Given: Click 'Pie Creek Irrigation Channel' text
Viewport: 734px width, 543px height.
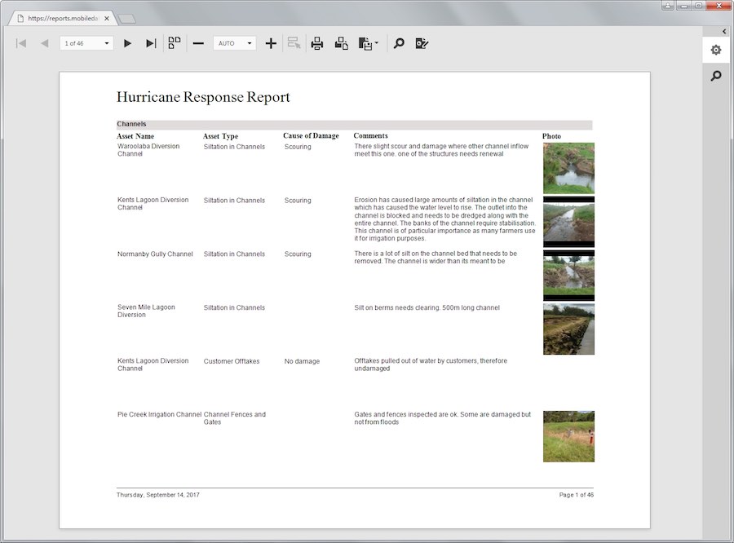Looking at the screenshot, I should [159, 414].
